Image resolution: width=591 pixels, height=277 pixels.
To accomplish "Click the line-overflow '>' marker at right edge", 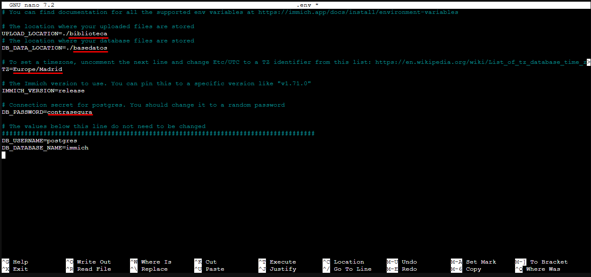I will [588, 62].
